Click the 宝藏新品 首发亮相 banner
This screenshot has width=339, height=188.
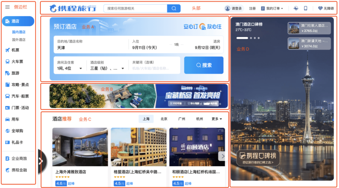pos(139,96)
